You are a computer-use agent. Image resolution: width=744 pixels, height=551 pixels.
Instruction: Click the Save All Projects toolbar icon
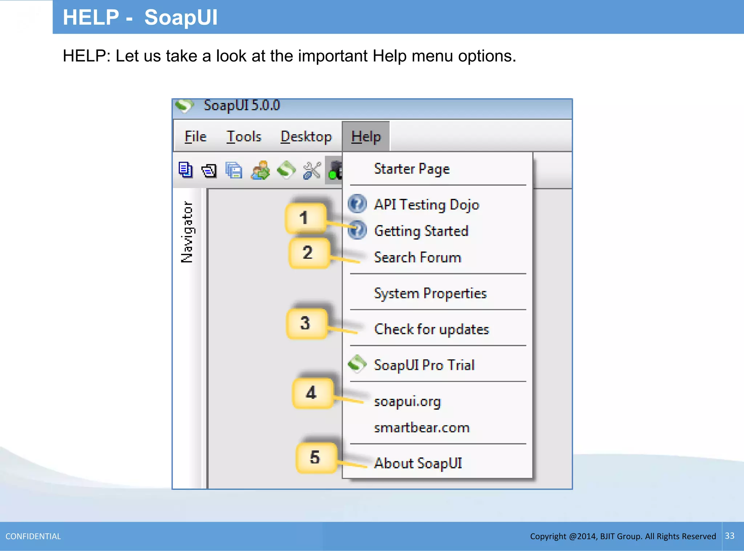(x=234, y=170)
